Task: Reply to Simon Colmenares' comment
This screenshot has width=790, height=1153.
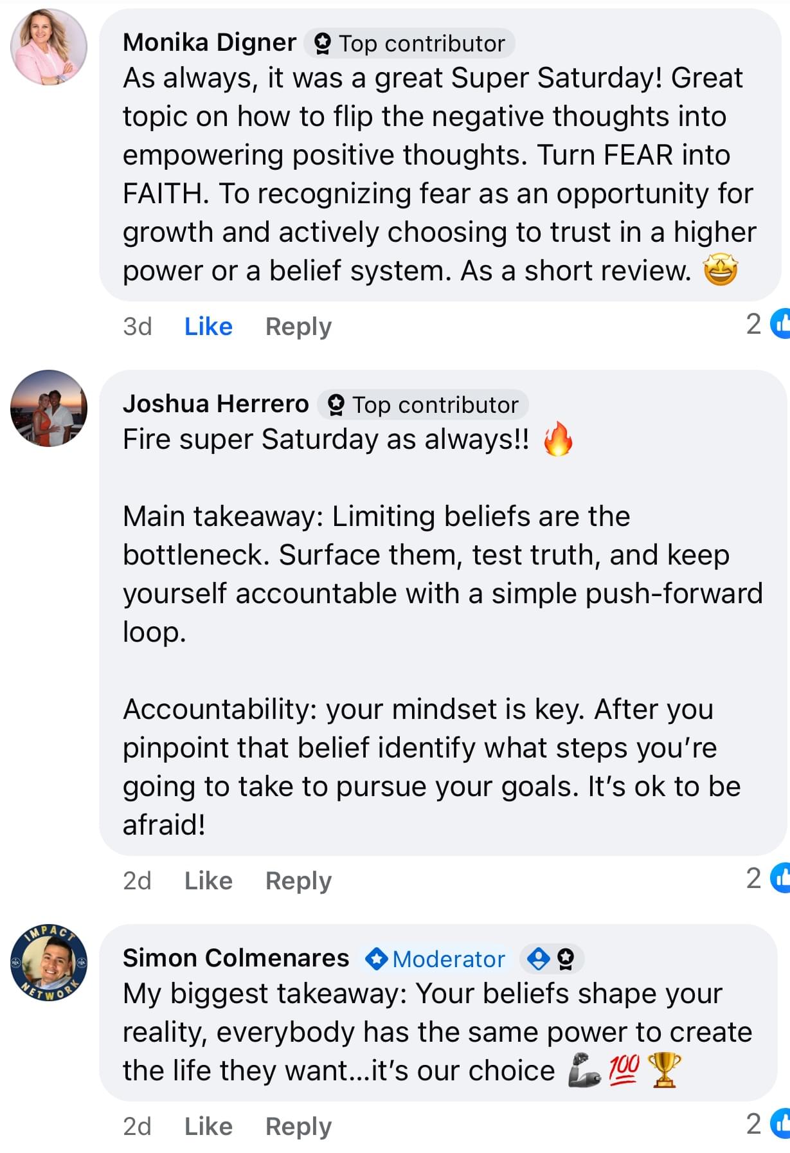Action: 298,1126
